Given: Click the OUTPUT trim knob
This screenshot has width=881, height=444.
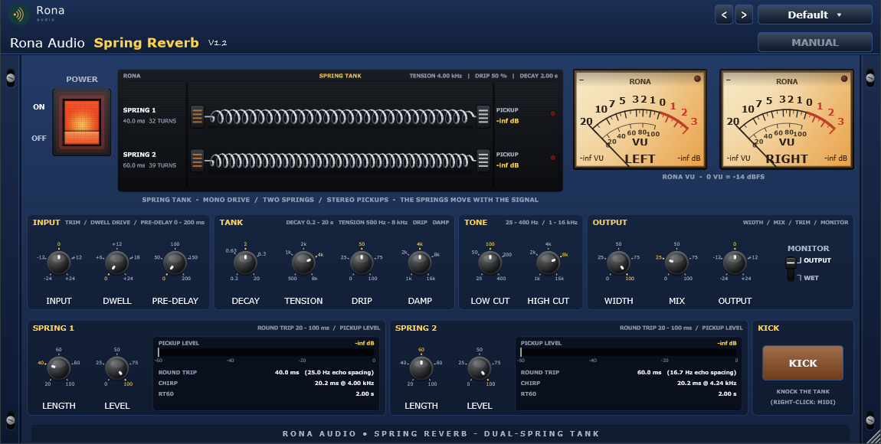Looking at the screenshot, I should coord(735,262).
